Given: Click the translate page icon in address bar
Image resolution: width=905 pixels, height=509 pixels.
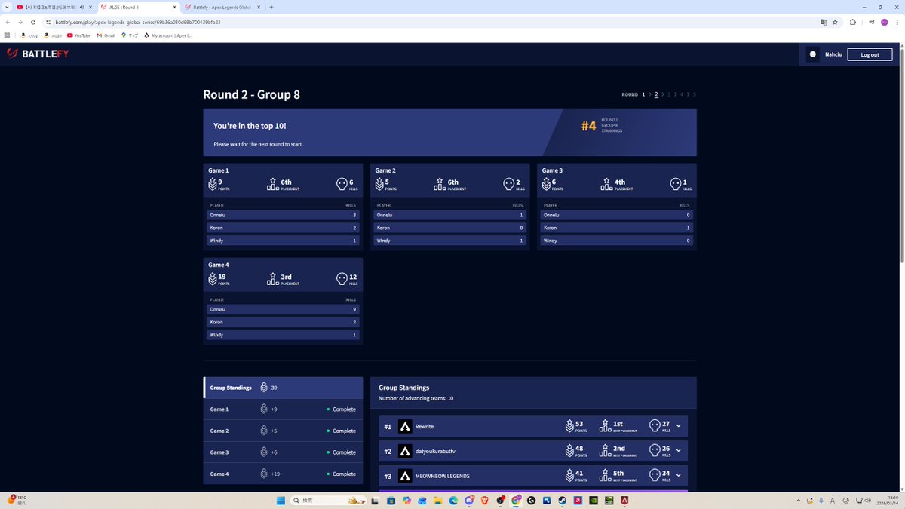Looking at the screenshot, I should pos(822,22).
